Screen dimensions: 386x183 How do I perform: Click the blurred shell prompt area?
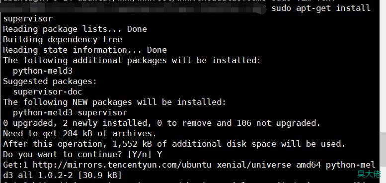click(133, 8)
